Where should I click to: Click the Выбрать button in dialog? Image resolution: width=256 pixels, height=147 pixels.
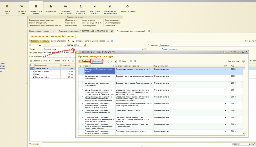coord(84,61)
